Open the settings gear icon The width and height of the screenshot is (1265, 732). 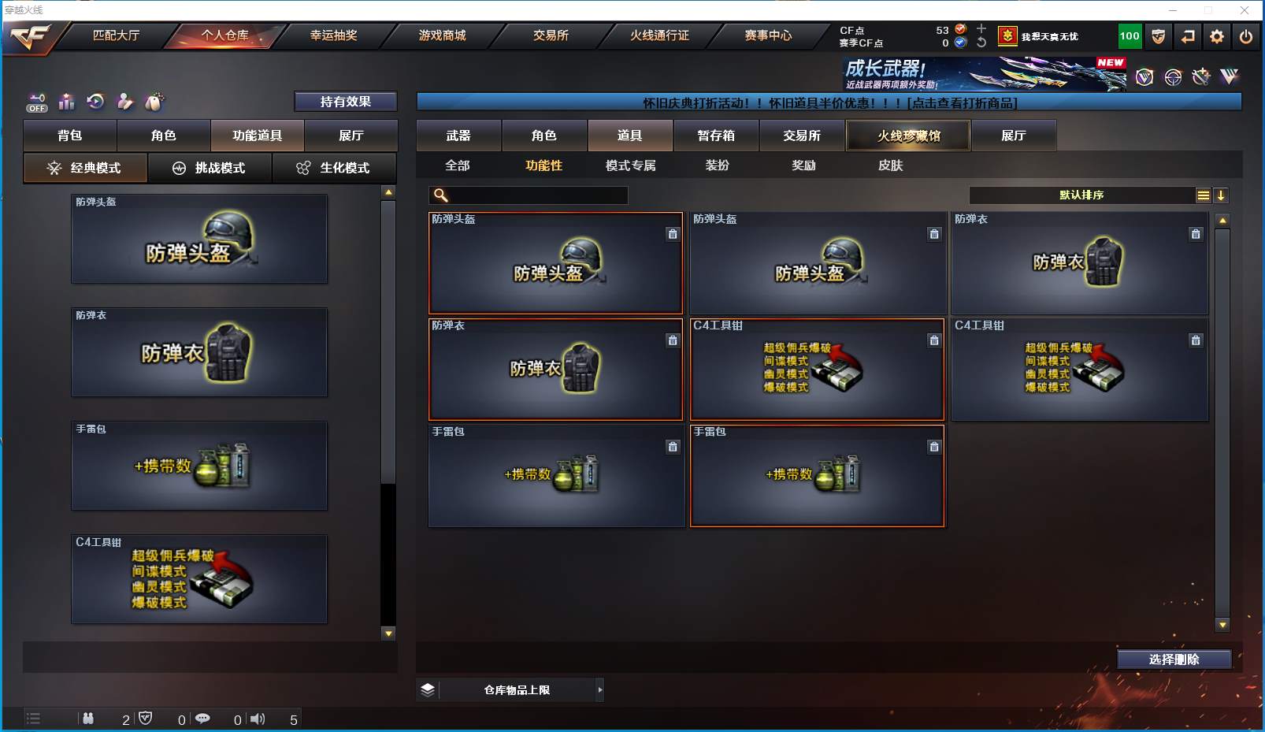coord(1217,36)
